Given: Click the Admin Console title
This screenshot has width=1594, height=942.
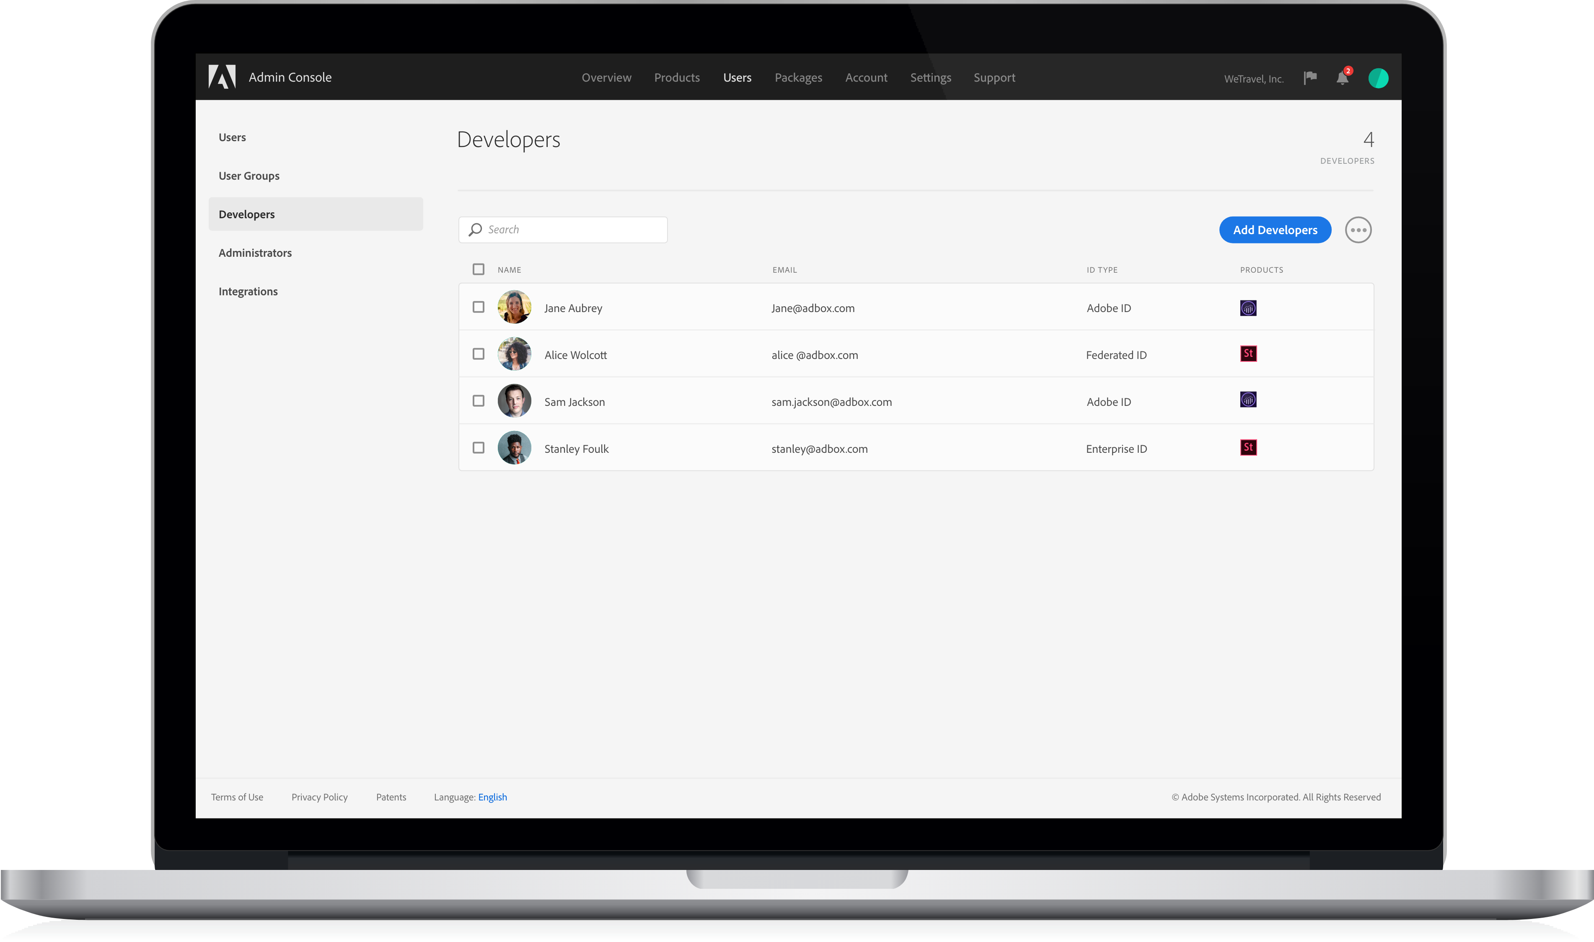Looking at the screenshot, I should (290, 77).
